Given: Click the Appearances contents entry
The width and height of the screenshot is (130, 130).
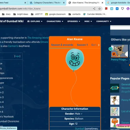Looking at the screenshot, I should pos(6,78).
